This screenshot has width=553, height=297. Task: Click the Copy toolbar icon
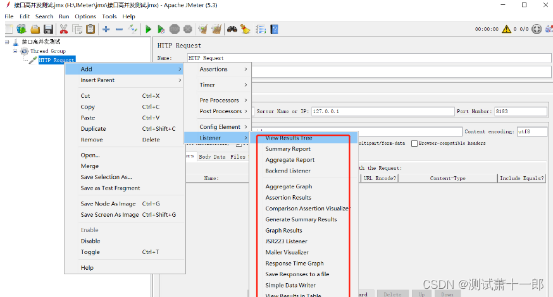77,29
